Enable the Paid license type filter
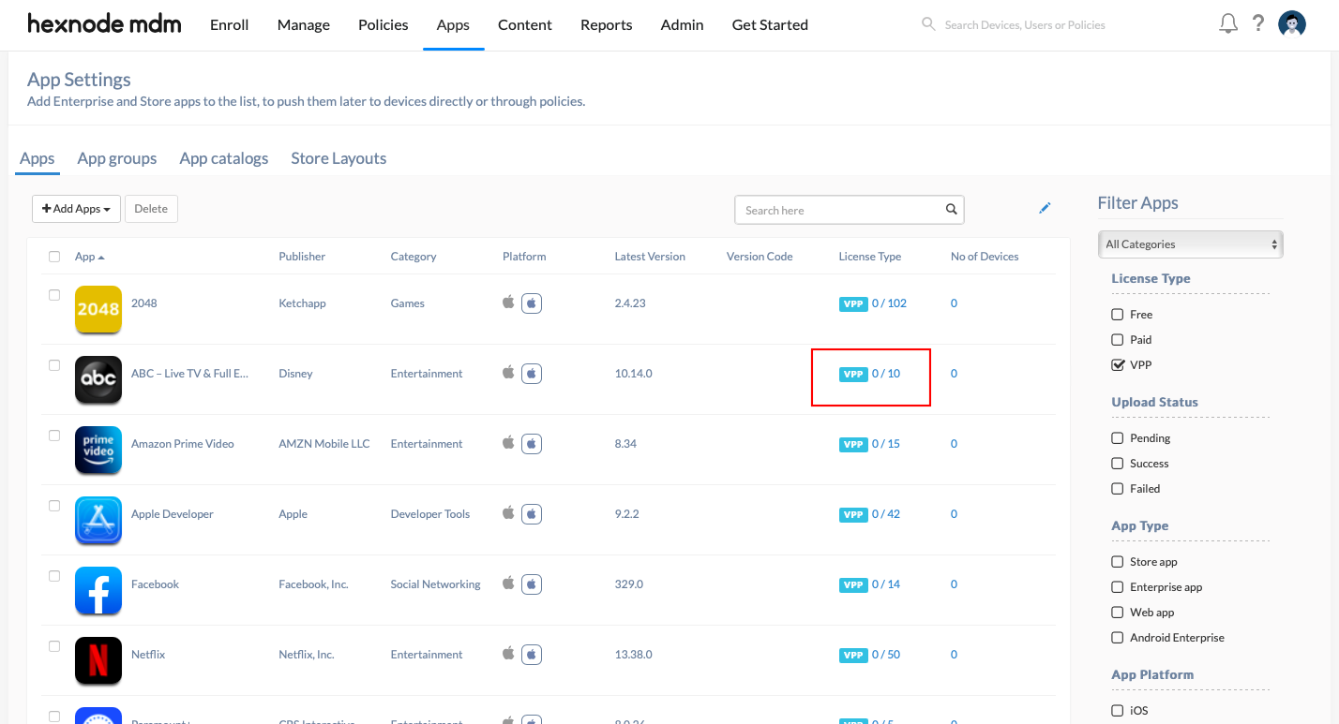Viewport: 1339px width, 724px height. point(1118,340)
